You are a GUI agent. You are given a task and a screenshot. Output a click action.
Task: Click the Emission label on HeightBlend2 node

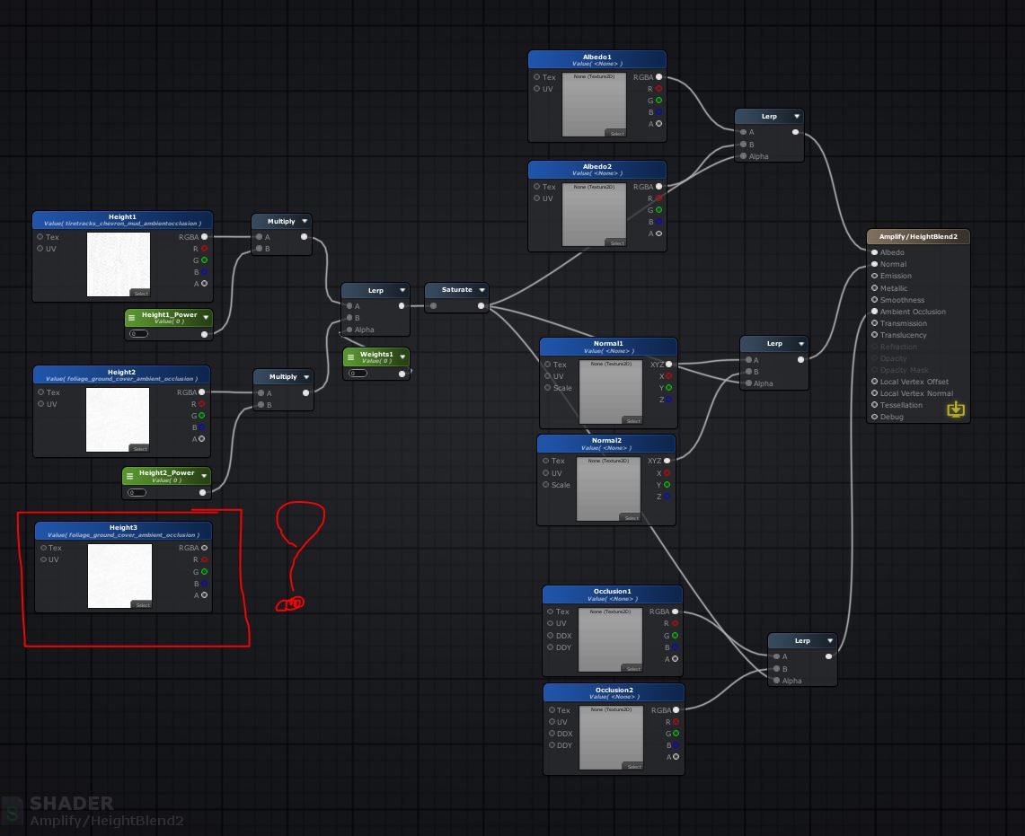(x=896, y=276)
